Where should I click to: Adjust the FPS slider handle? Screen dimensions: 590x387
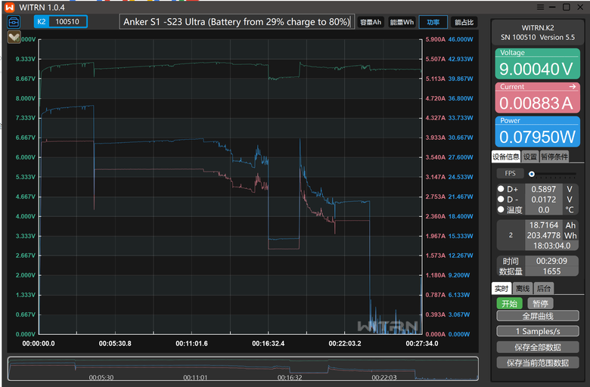[531, 174]
